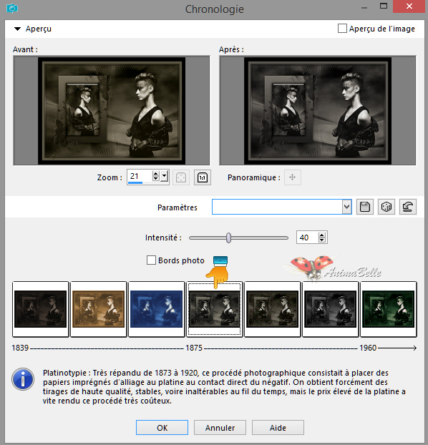Click the blue information icon
The image size is (428, 445).
tap(23, 379)
